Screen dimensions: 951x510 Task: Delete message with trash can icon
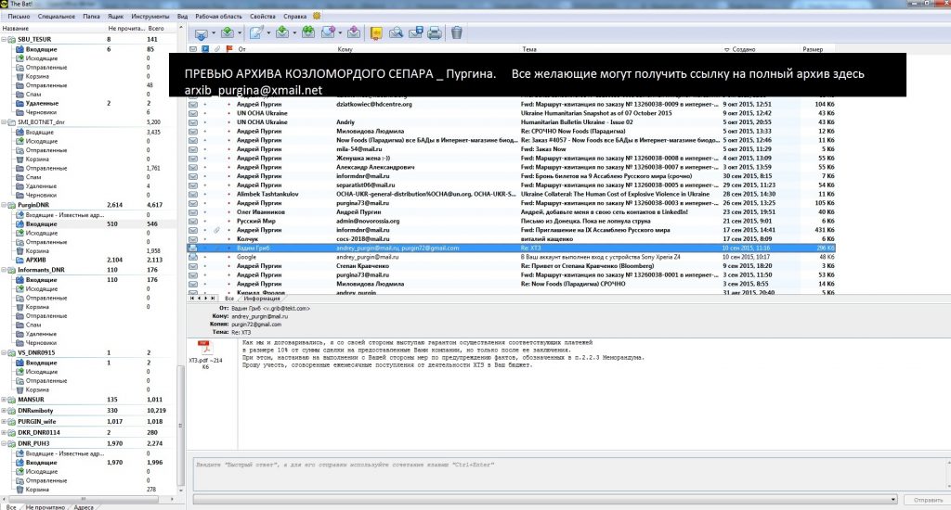pyautogui.click(x=457, y=33)
